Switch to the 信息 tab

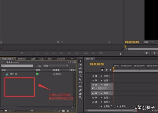click(33, 59)
